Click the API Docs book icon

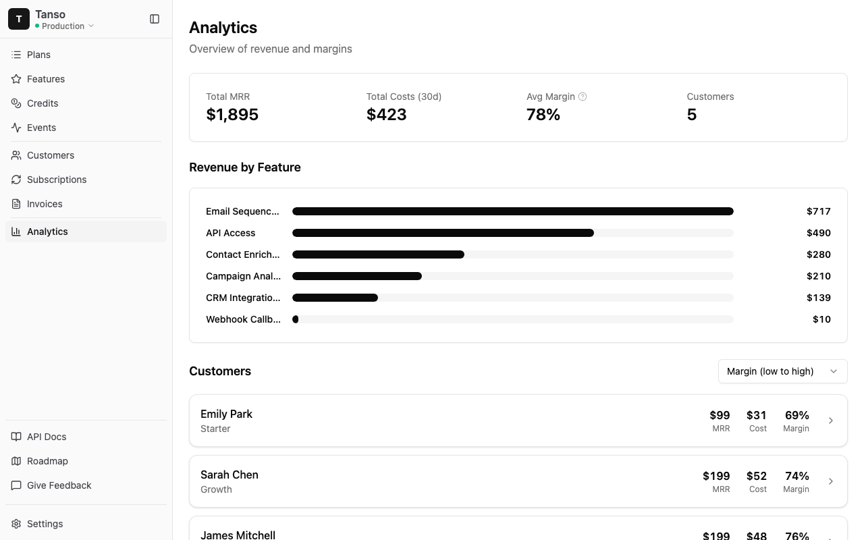16,437
